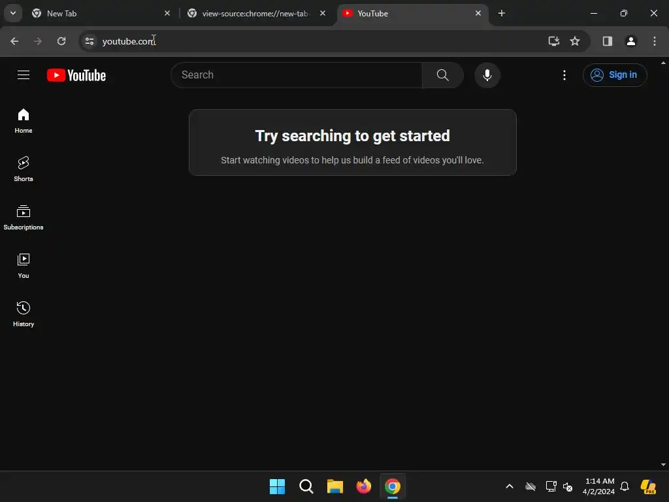Install YouTube app icon in address bar
Image resolution: width=669 pixels, height=502 pixels.
553,41
